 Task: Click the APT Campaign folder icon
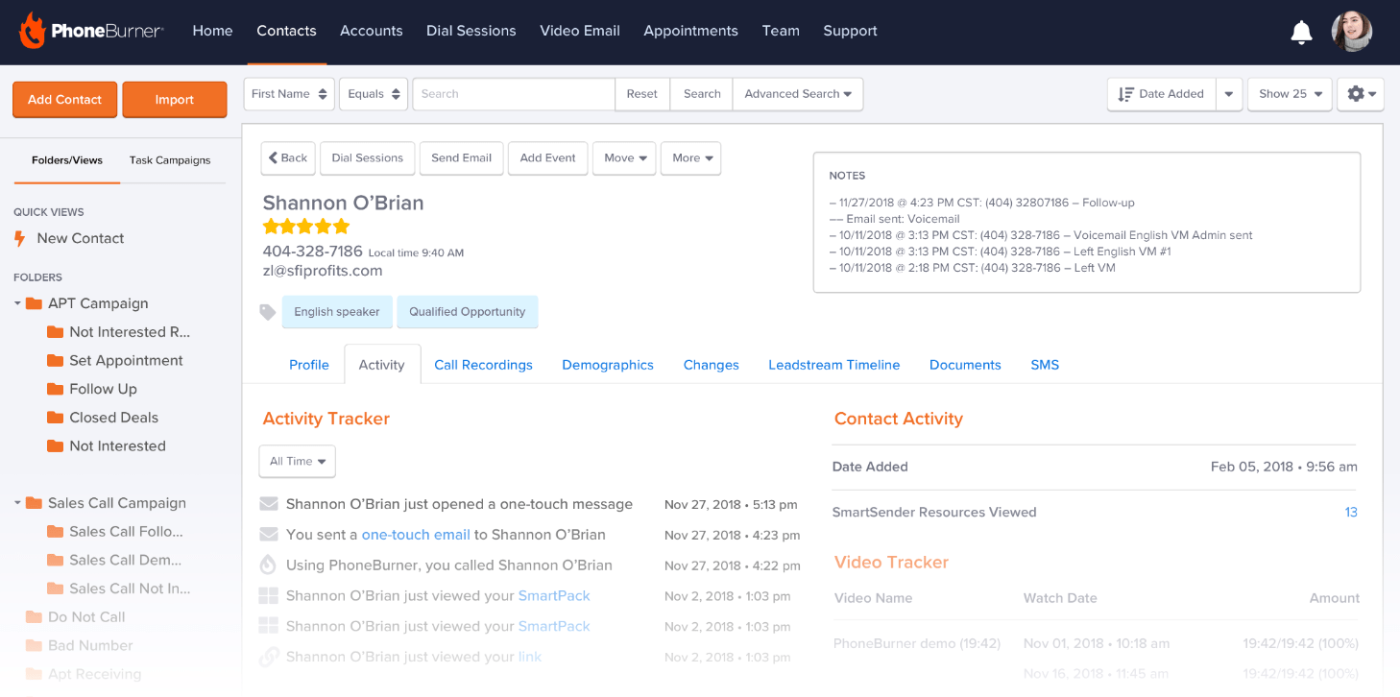click(x=35, y=303)
